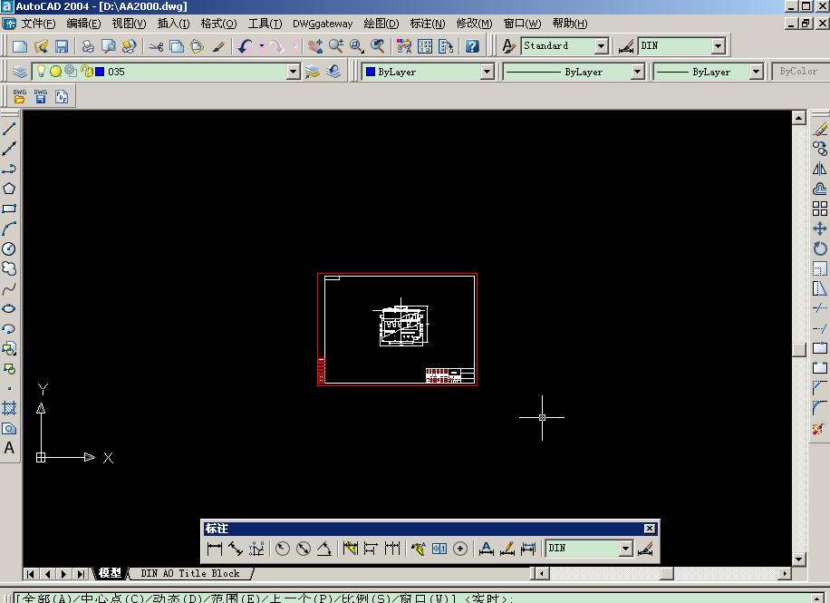Expand the linetype ByLayer dropdown
The height and width of the screenshot is (603, 830).
tap(637, 72)
